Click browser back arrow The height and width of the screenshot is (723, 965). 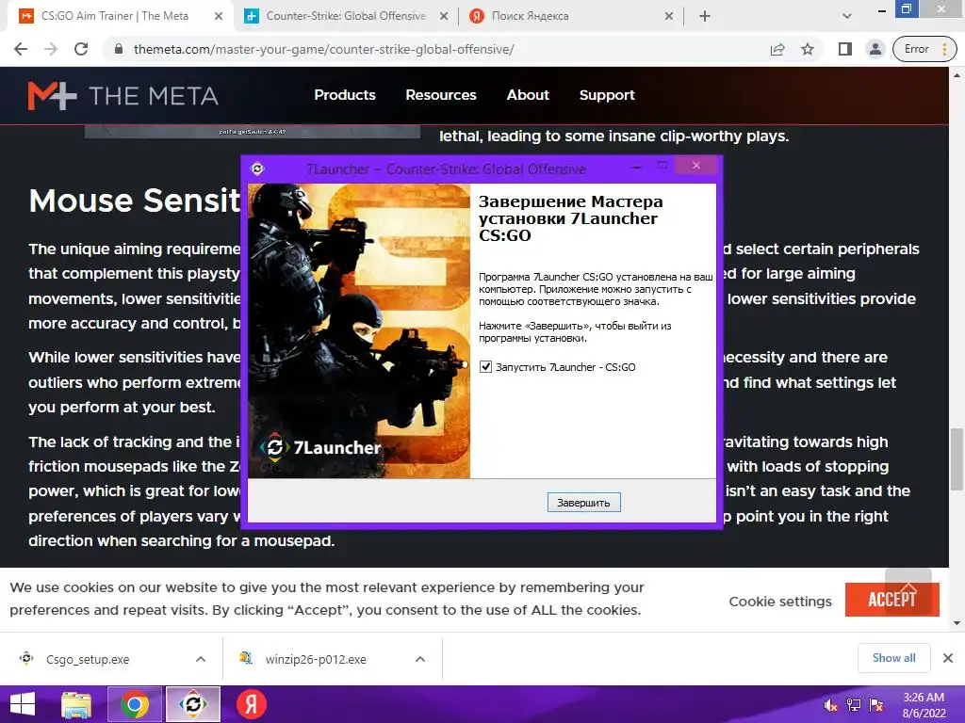point(21,49)
